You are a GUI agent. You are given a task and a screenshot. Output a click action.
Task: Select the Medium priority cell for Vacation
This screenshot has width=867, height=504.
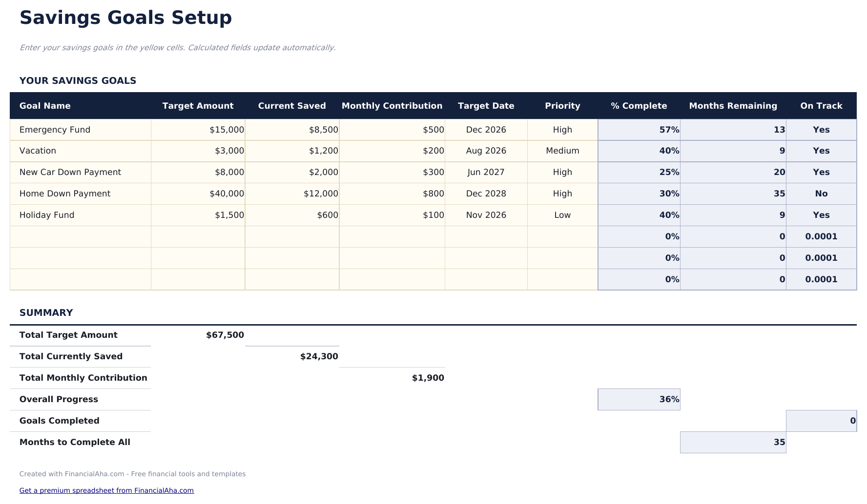tap(562, 151)
